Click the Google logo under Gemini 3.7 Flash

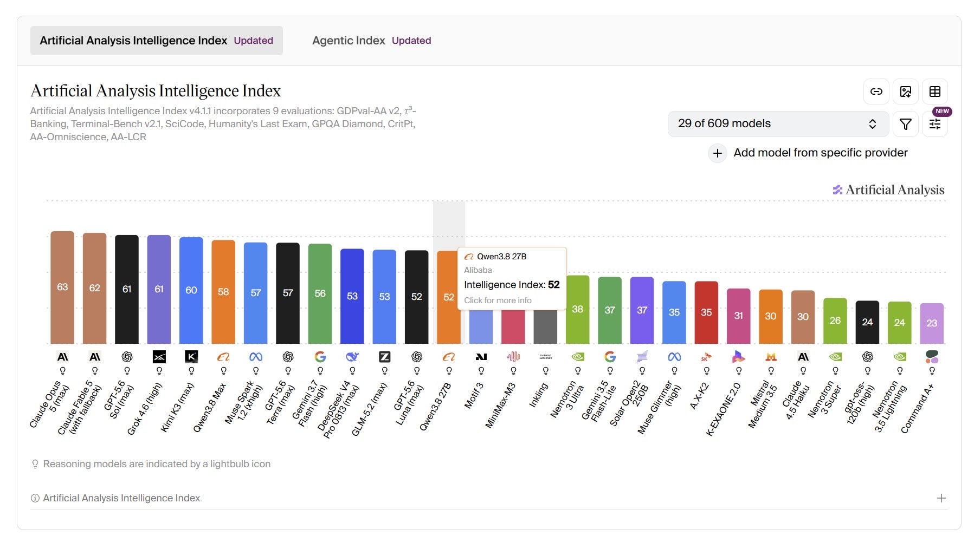320,357
